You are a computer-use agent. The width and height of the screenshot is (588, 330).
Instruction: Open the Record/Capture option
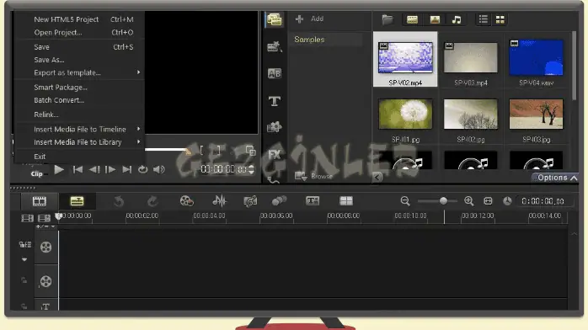click(186, 201)
